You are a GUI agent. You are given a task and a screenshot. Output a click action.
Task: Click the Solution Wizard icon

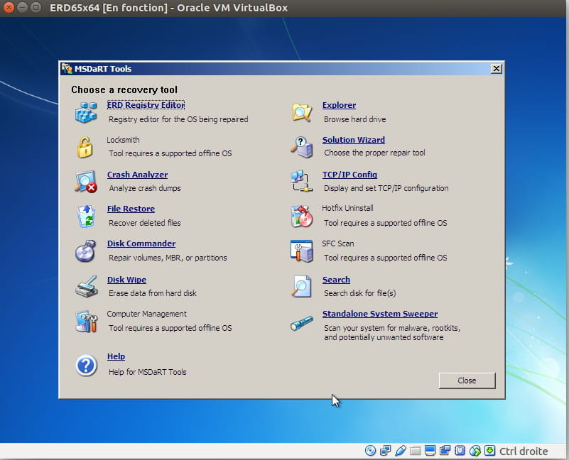(302, 147)
